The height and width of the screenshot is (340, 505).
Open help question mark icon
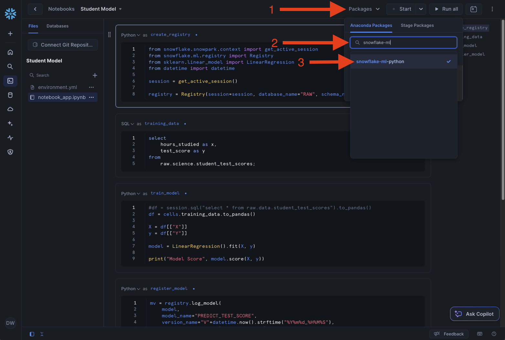click(x=494, y=334)
